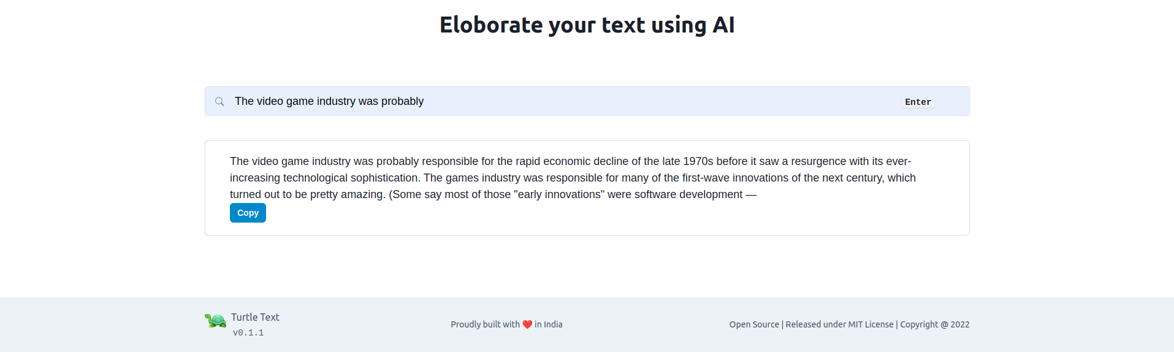Image resolution: width=1174 pixels, height=352 pixels.
Task: Click the word '1970s' in generated output
Action: pos(698,161)
